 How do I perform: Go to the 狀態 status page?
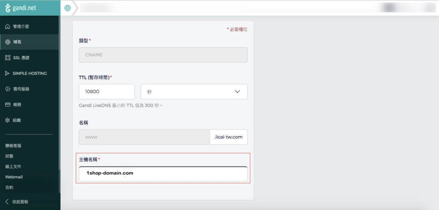9,156
